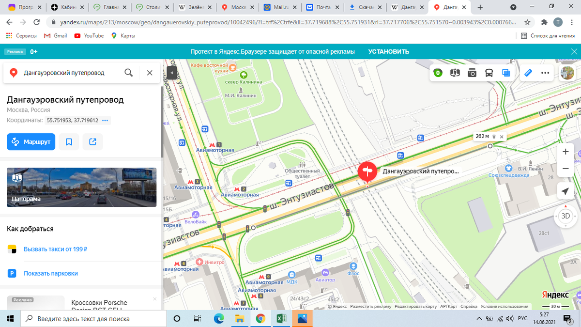Image resolution: width=581 pixels, height=327 pixels.
Task: Click the МДК shop marker
Action: click(292, 274)
